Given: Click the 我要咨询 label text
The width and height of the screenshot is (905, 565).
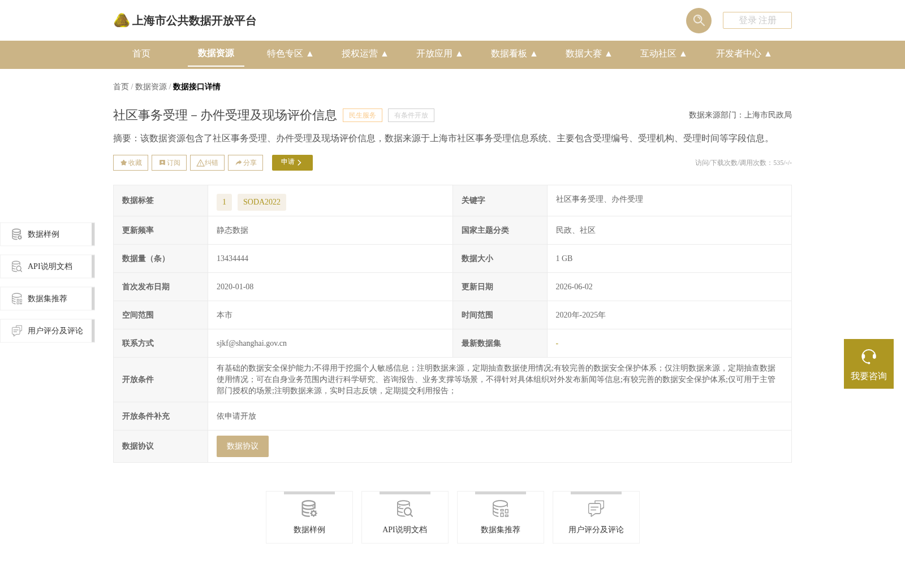Looking at the screenshot, I should tap(869, 376).
